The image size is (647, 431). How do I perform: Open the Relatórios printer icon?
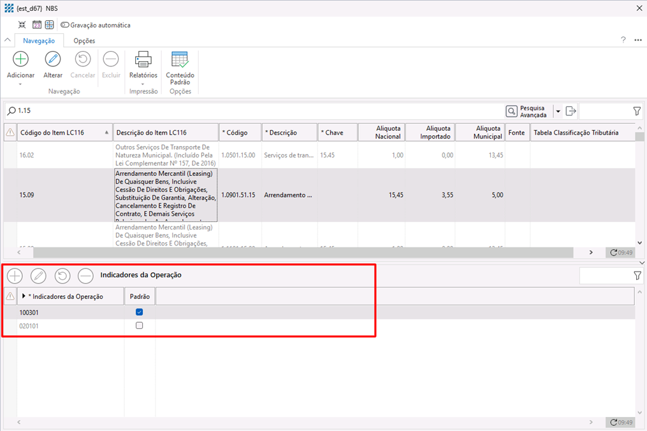143,59
